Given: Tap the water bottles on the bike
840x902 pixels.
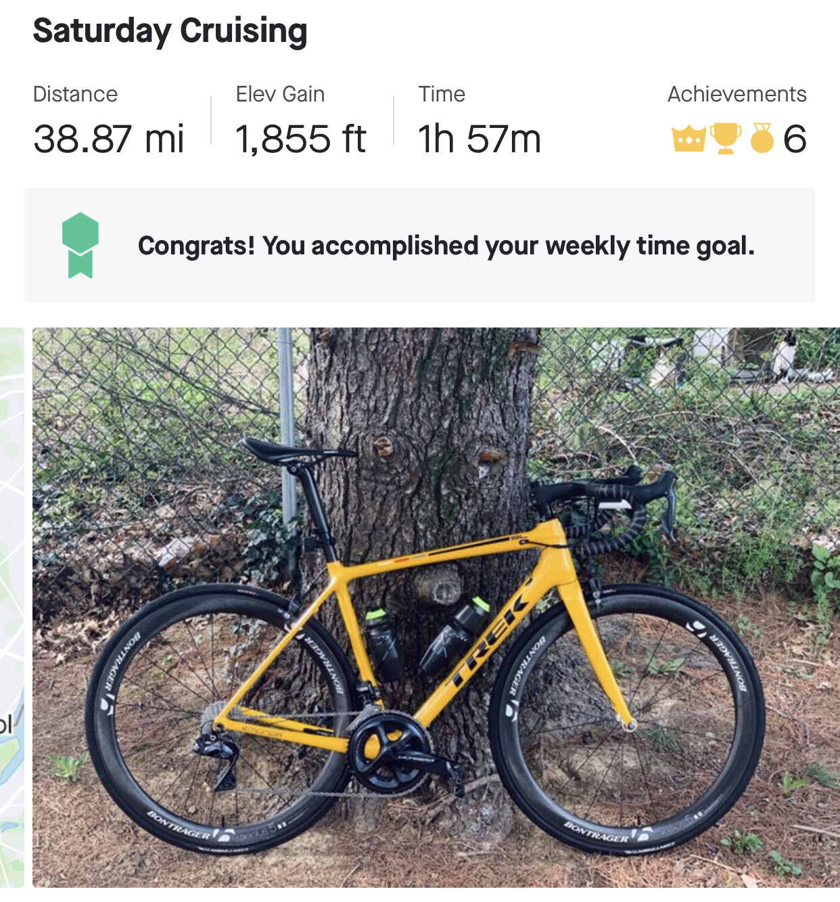Looking at the screenshot, I should [x=426, y=639].
